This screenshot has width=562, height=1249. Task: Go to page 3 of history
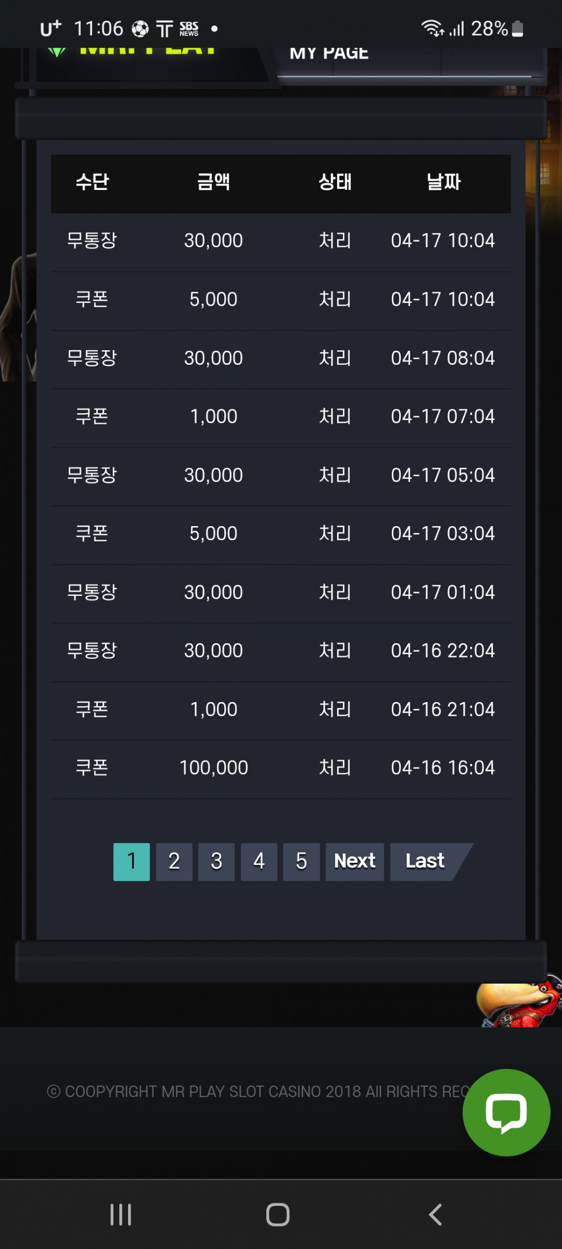(216, 861)
